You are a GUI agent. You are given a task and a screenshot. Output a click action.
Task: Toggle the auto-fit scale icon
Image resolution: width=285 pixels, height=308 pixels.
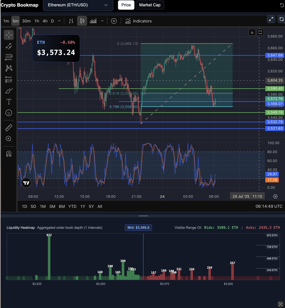tap(260, 32)
